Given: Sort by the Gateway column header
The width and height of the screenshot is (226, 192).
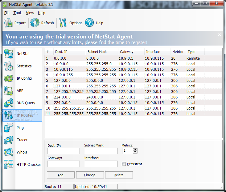Looking at the screenshot, I should [131, 52].
